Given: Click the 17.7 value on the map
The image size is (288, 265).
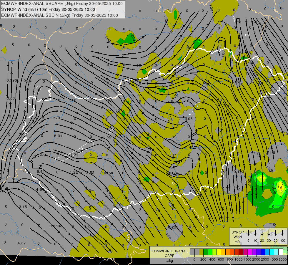Looking at the screenshot, I should pos(255,153).
